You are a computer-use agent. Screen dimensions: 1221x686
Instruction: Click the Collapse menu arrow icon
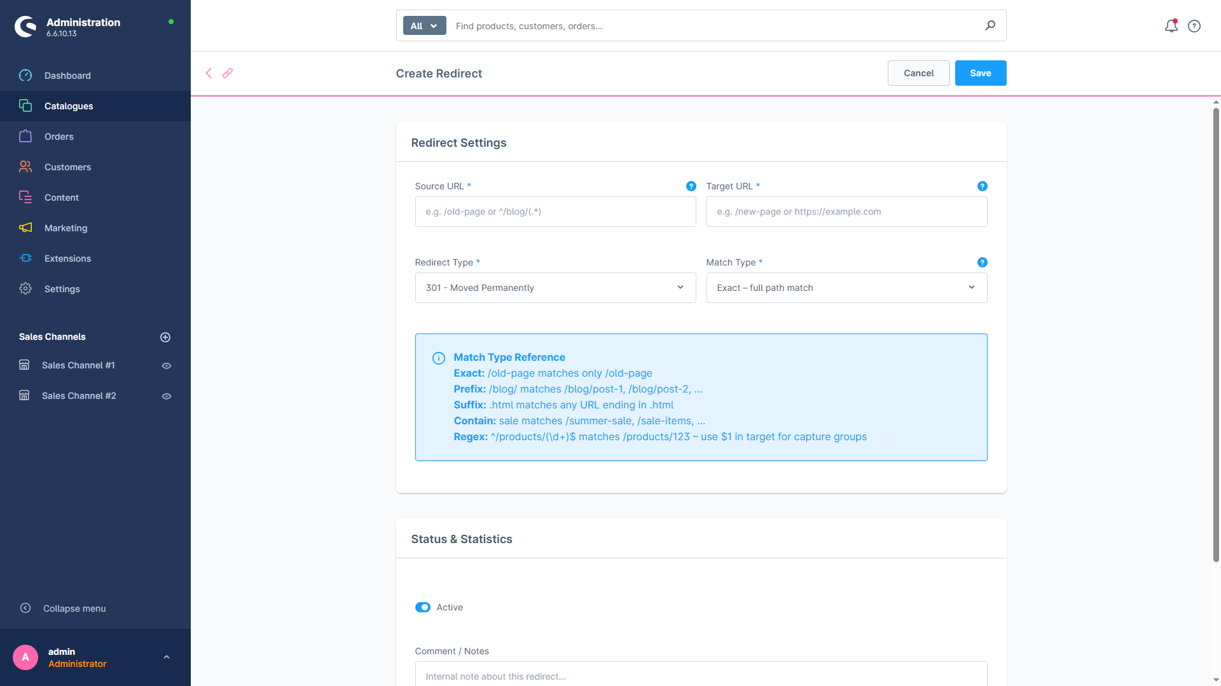25,609
